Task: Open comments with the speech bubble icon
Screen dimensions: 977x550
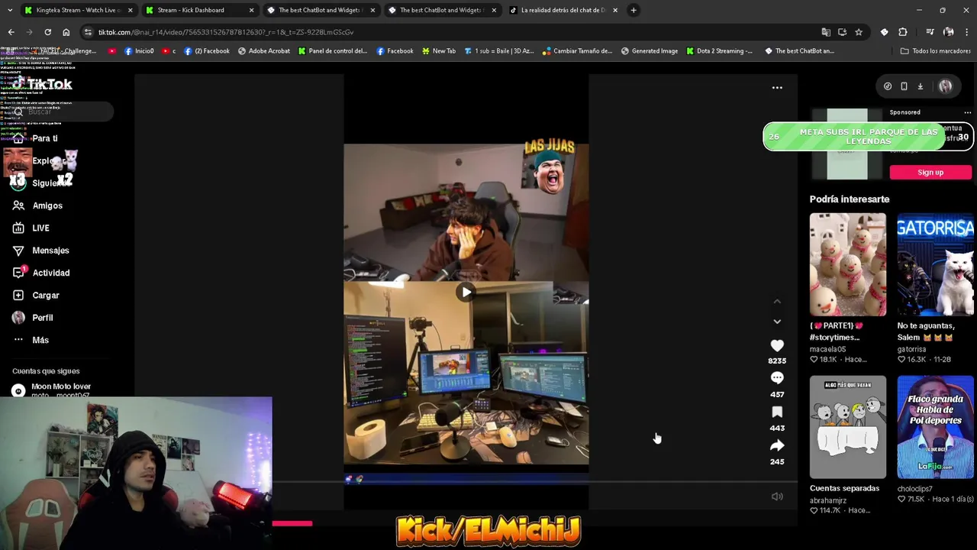Action: [777, 378]
